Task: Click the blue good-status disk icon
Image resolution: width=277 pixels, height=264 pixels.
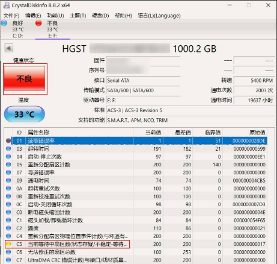Action: point(4,23)
